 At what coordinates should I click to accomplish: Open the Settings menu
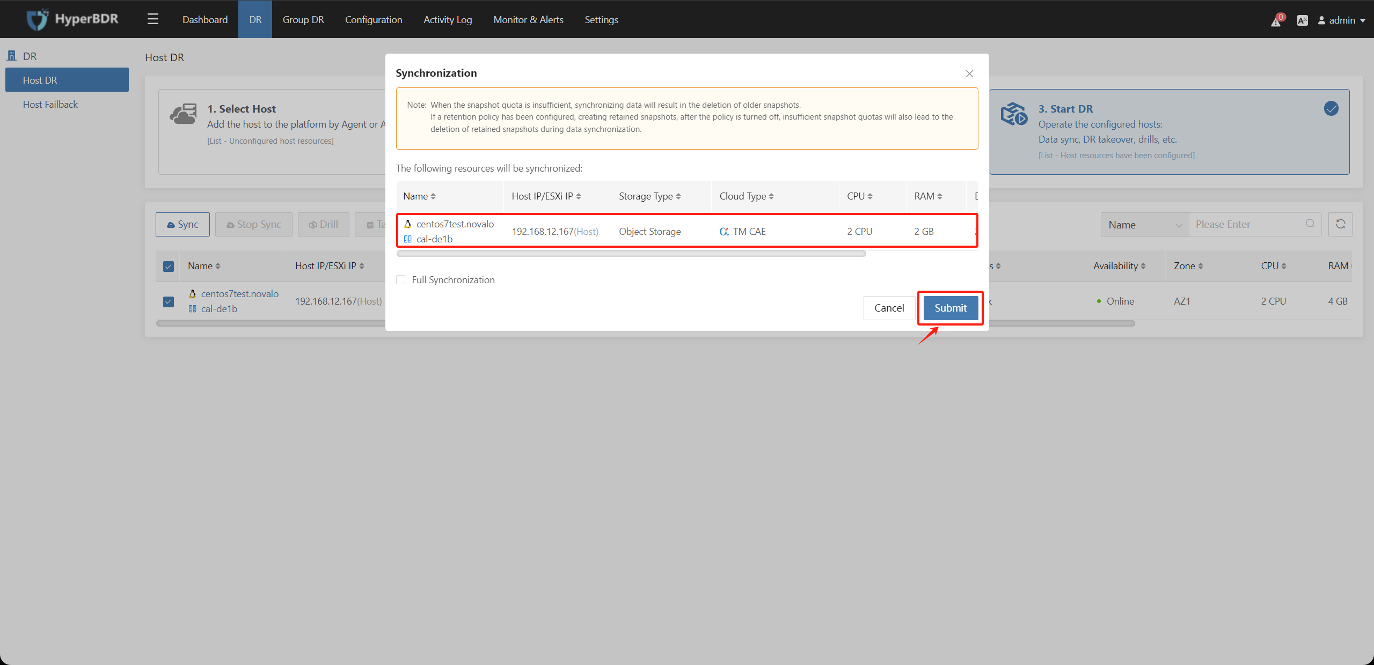coord(601,19)
